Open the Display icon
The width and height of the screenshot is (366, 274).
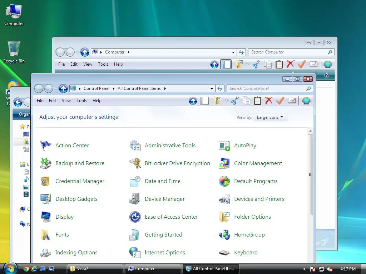coord(45,217)
